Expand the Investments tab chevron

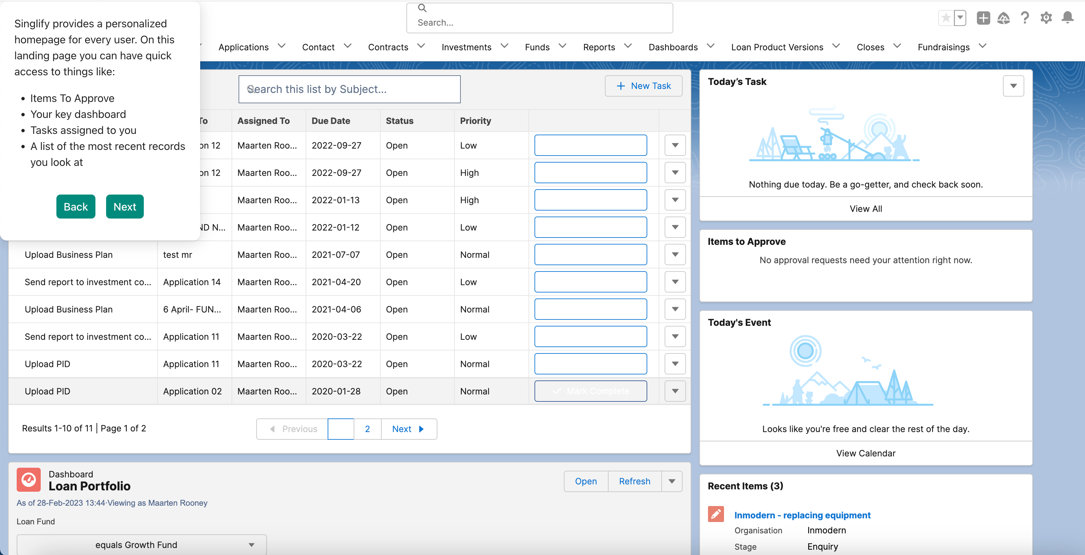[504, 46]
